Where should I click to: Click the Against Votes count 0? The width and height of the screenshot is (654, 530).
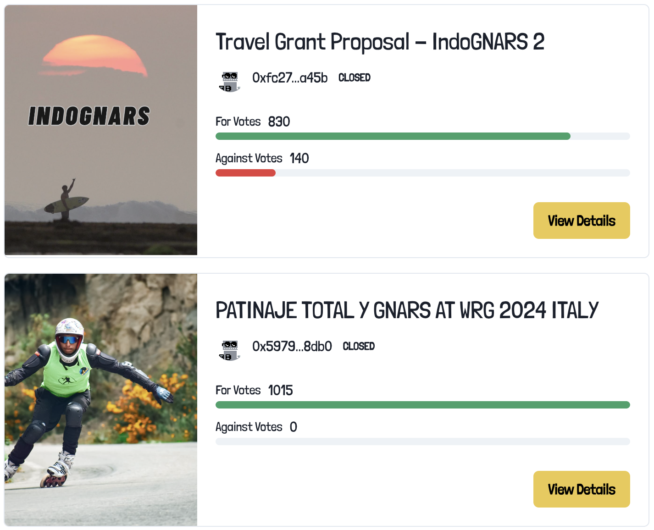pyautogui.click(x=294, y=427)
